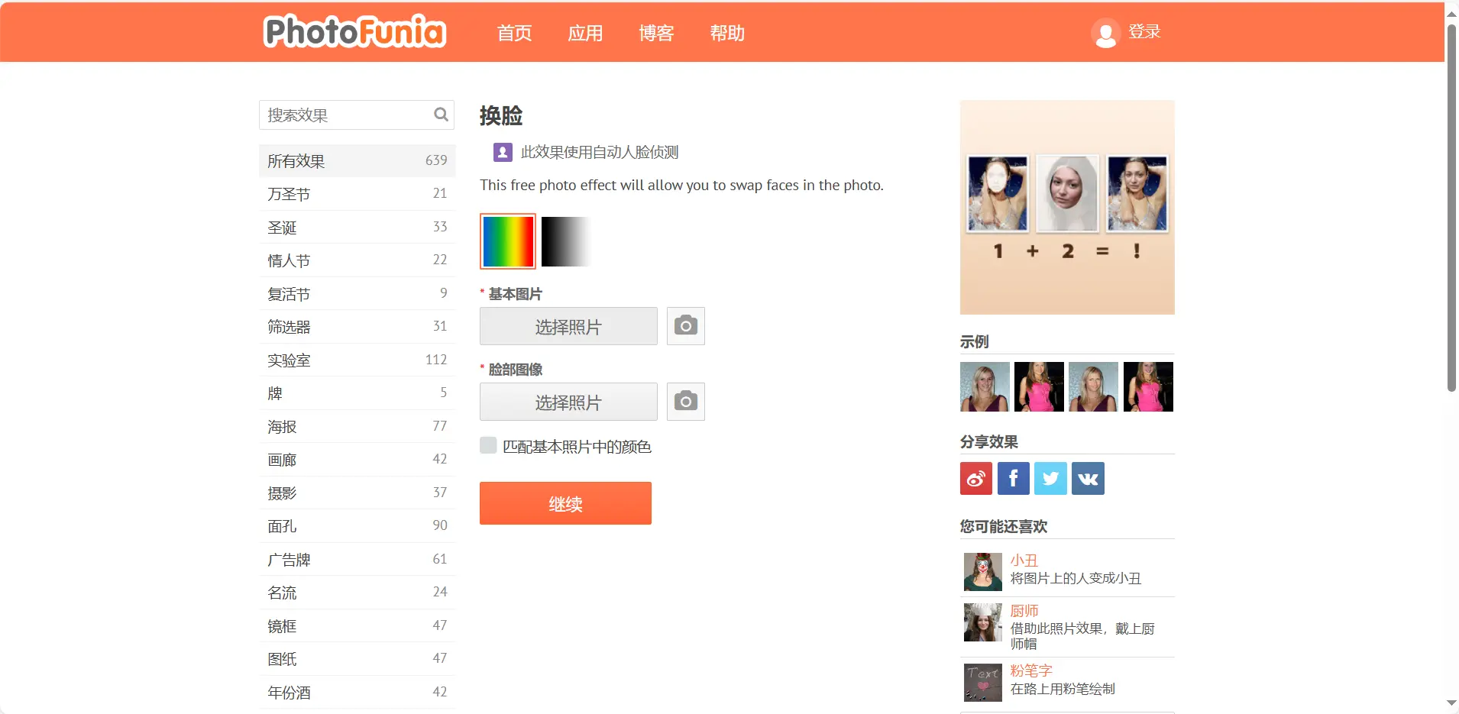Click the search magnifier icon

pos(441,115)
